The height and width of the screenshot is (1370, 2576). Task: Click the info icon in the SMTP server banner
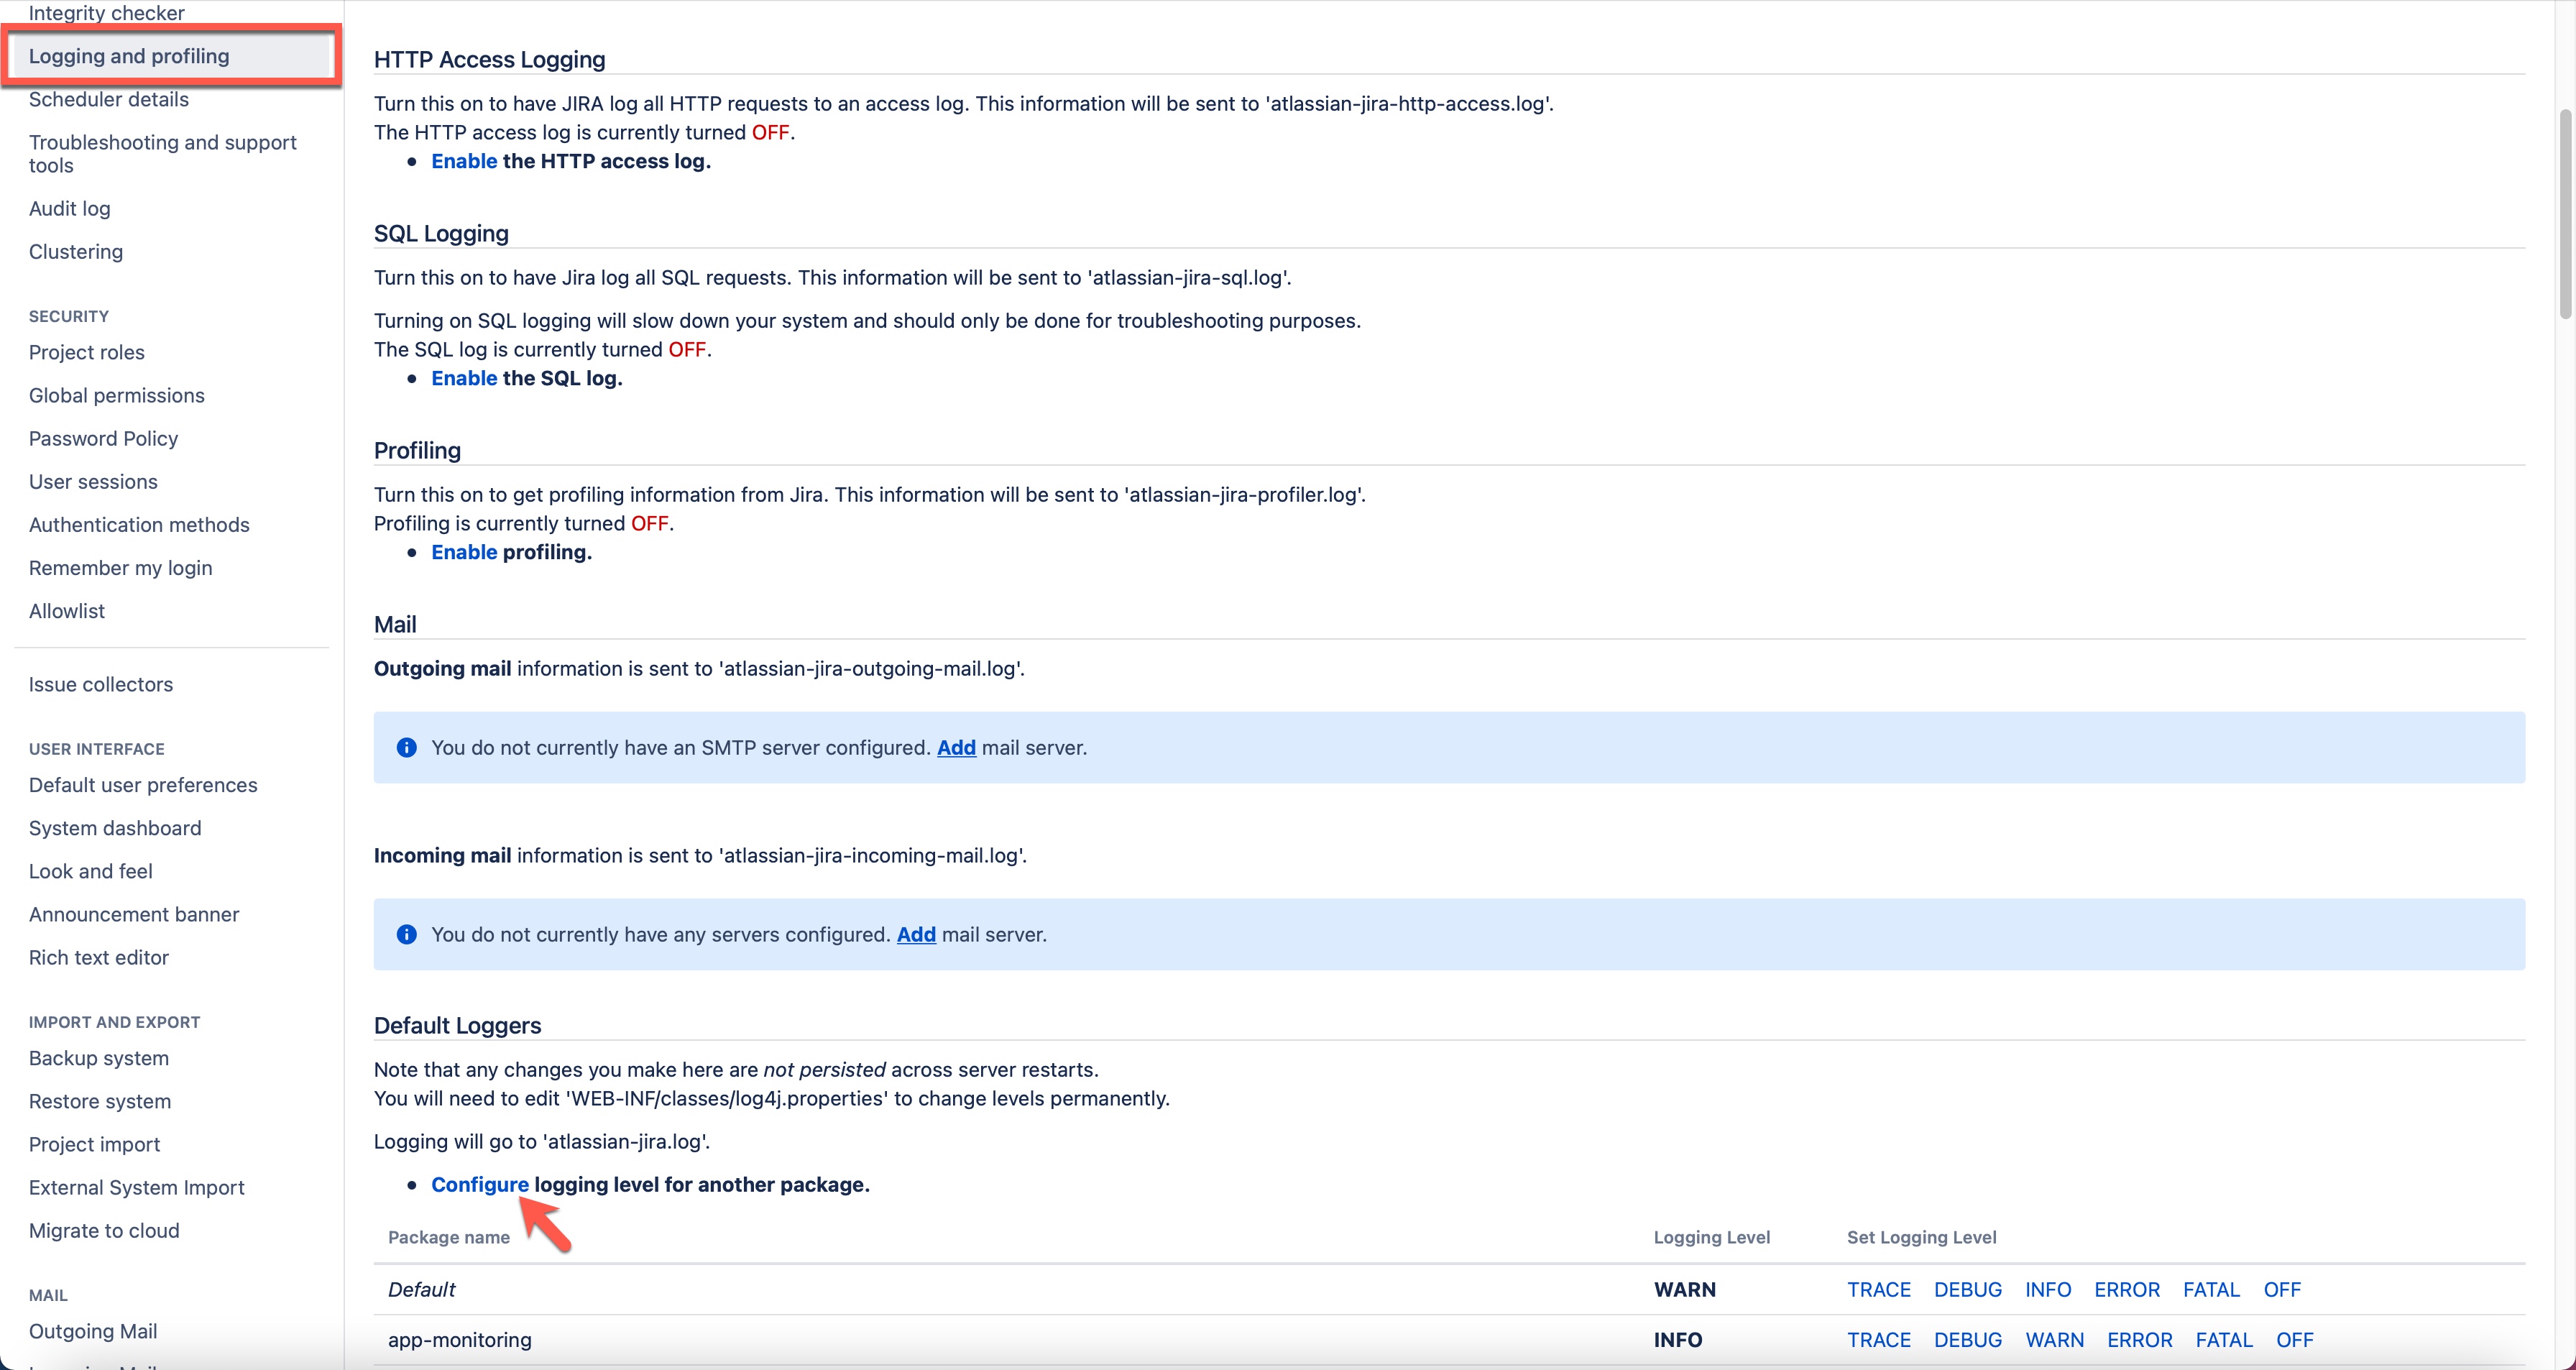coord(406,747)
